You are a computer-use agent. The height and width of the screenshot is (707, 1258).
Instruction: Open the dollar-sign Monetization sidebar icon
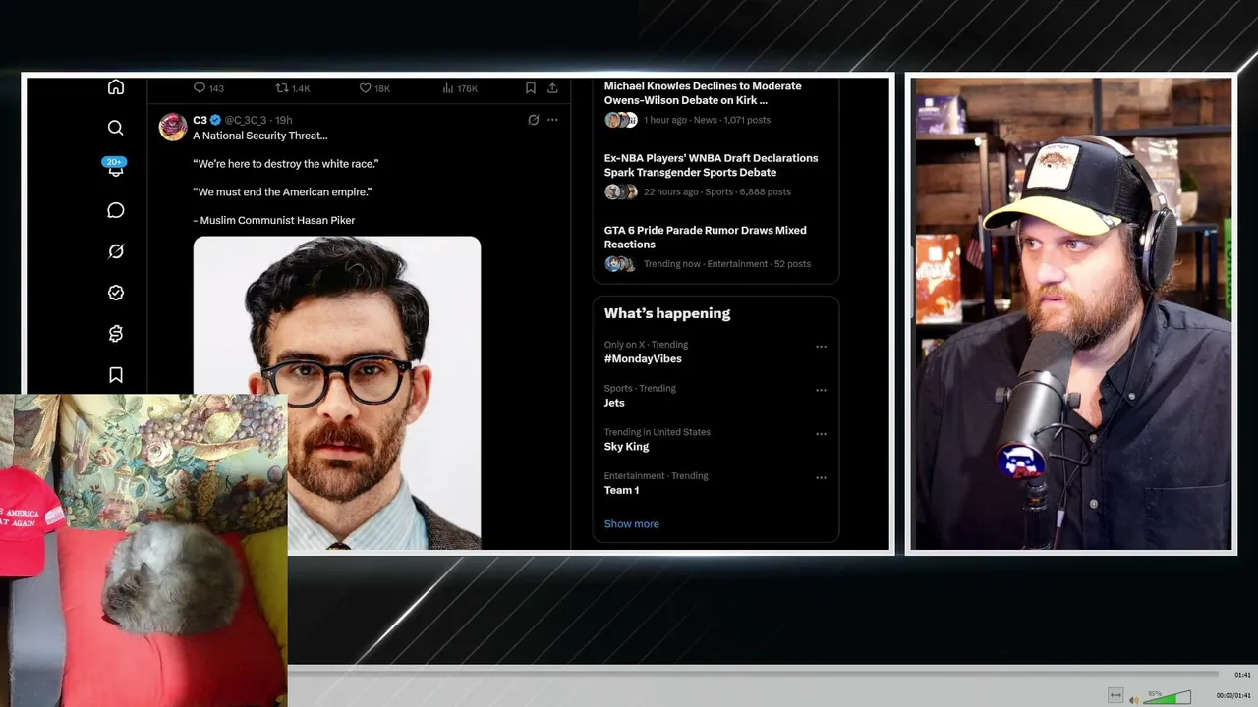coord(116,334)
